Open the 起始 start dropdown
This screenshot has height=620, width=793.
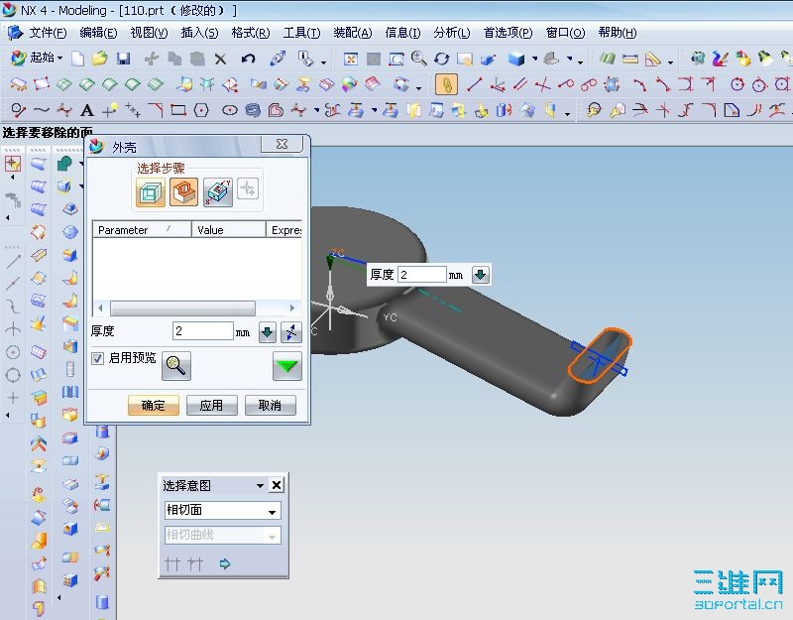(x=38, y=58)
